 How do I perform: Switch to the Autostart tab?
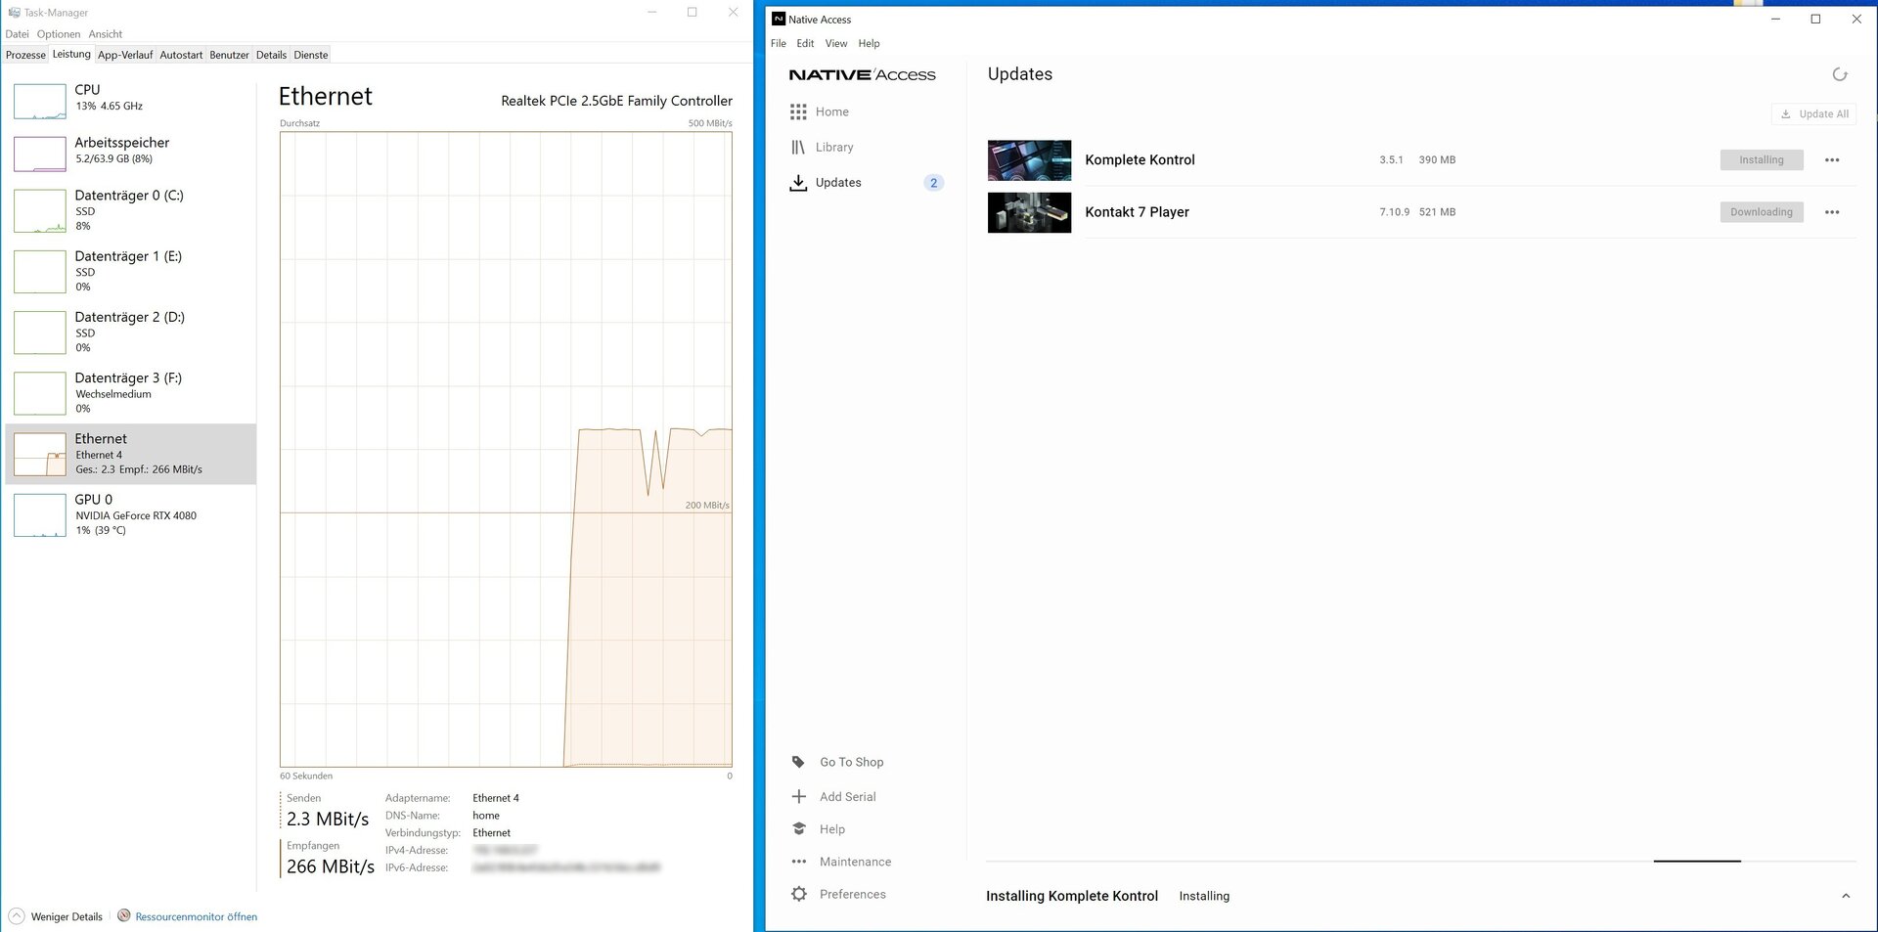coord(181,56)
